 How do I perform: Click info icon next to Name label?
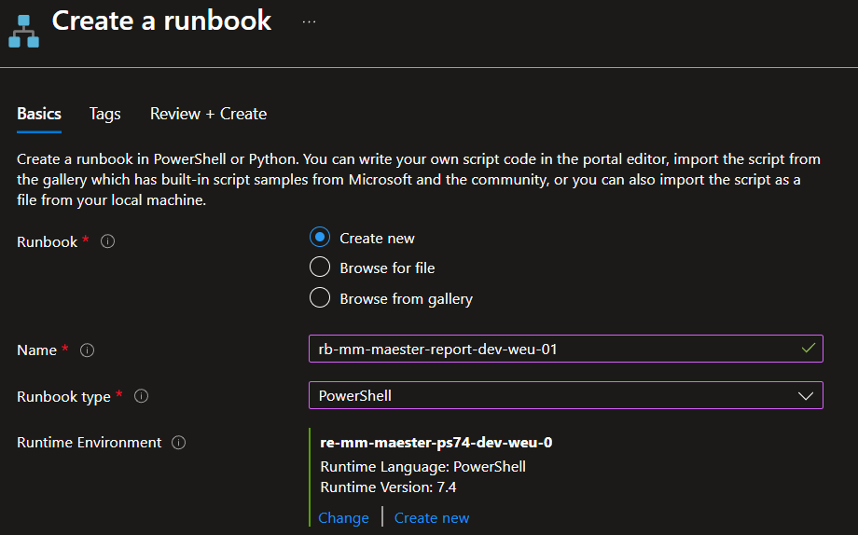click(87, 350)
